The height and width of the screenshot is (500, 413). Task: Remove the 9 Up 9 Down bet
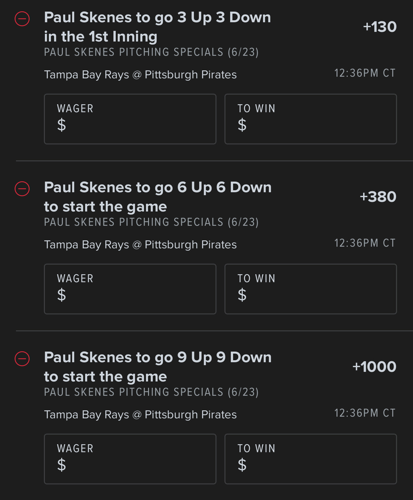click(22, 359)
